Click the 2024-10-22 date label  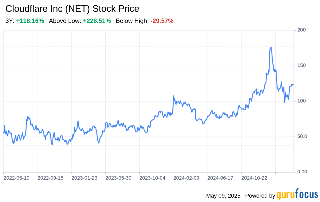(x=255, y=178)
